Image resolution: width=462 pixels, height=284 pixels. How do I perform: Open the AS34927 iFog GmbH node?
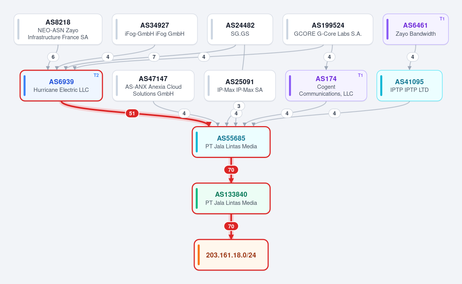(155, 30)
